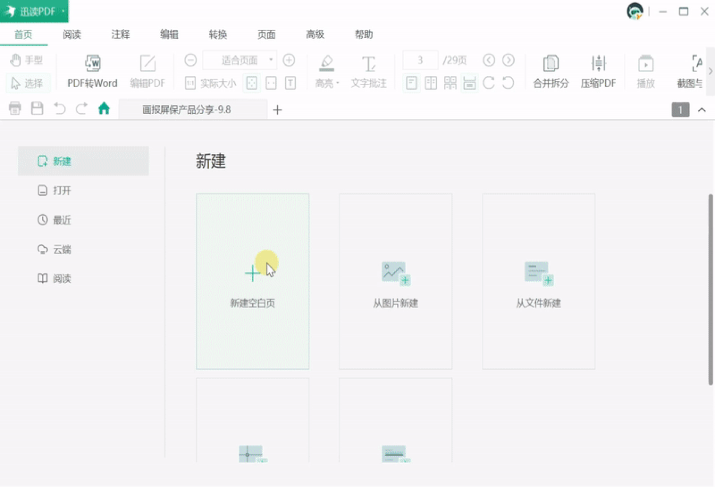Zoom out with the minus icon

191,60
